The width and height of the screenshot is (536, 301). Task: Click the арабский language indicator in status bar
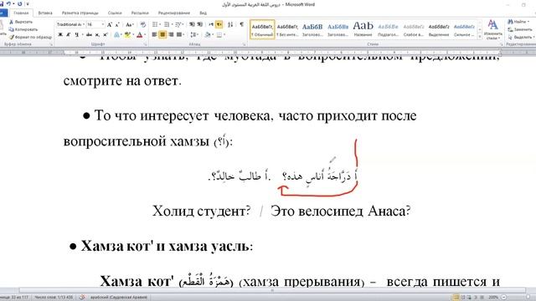point(119,298)
